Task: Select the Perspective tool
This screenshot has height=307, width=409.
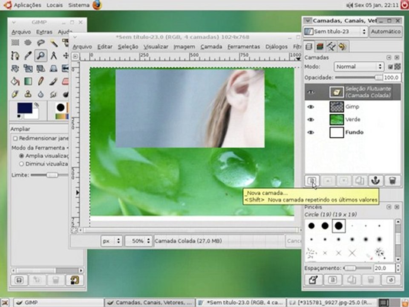Action: (54, 68)
